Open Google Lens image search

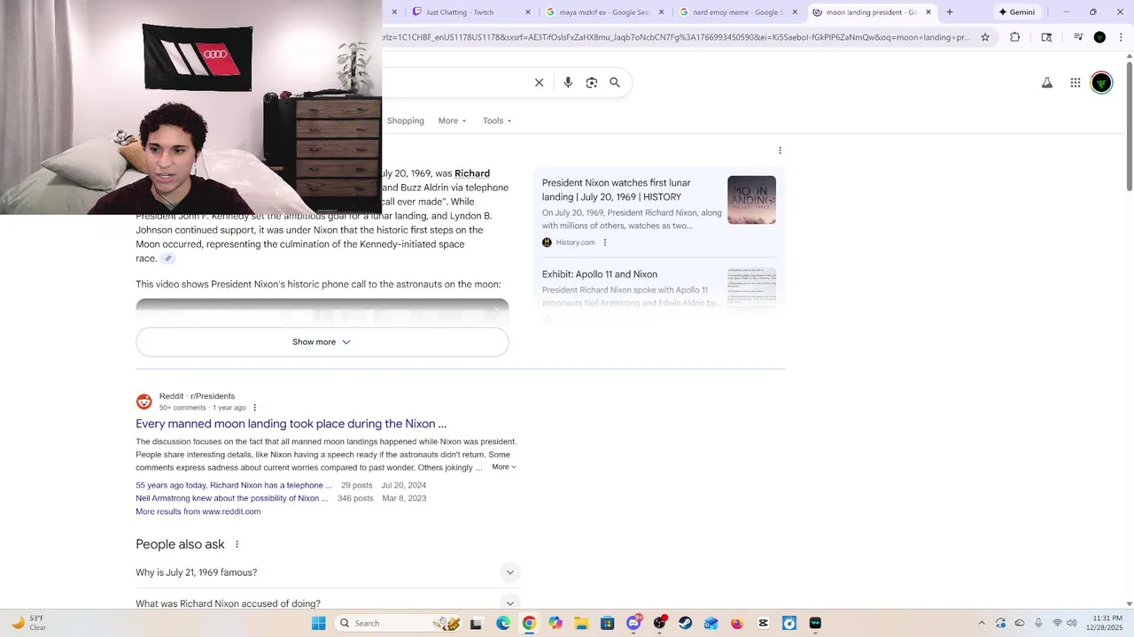click(592, 82)
